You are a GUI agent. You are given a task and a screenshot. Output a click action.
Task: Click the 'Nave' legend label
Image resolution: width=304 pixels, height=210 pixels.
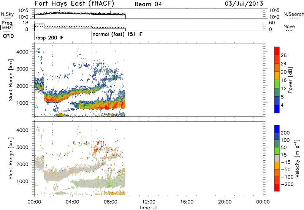point(289,26)
